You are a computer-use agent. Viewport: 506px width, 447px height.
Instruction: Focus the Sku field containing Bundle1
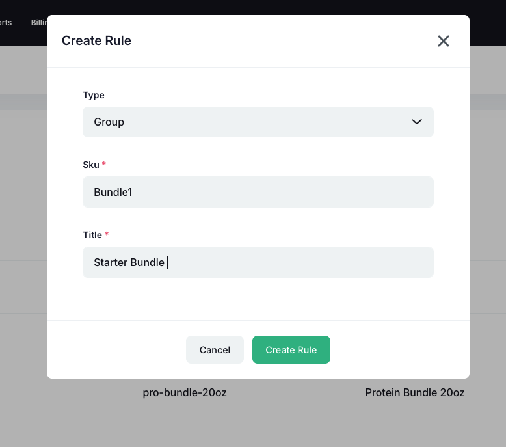(258, 192)
